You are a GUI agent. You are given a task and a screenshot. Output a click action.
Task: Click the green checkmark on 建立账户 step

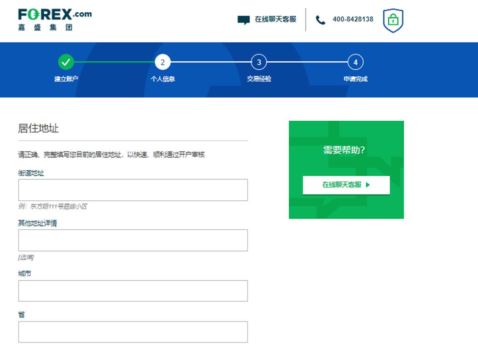66,62
